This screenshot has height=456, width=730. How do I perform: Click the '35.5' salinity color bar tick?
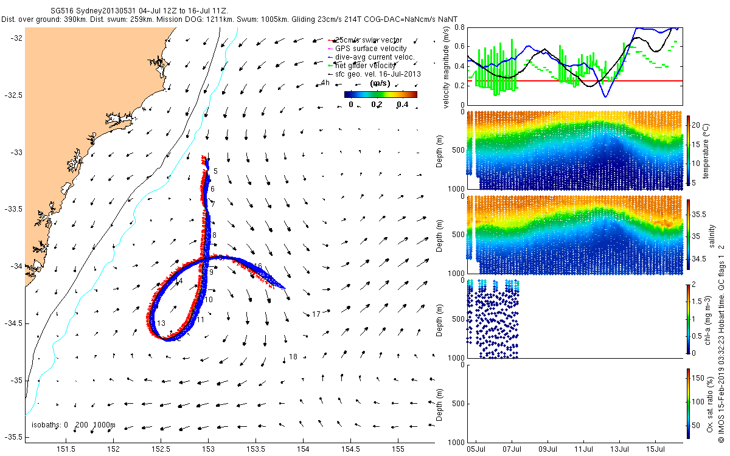click(700, 214)
